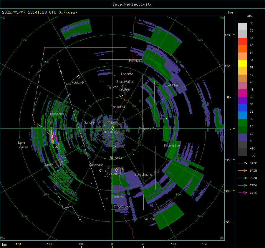
Task: Click the Drumheller town label
Action: point(172,145)
